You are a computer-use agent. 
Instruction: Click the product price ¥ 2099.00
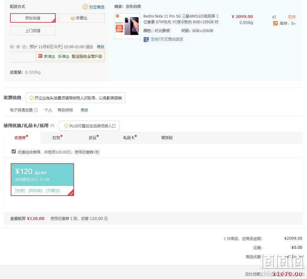[242, 17]
